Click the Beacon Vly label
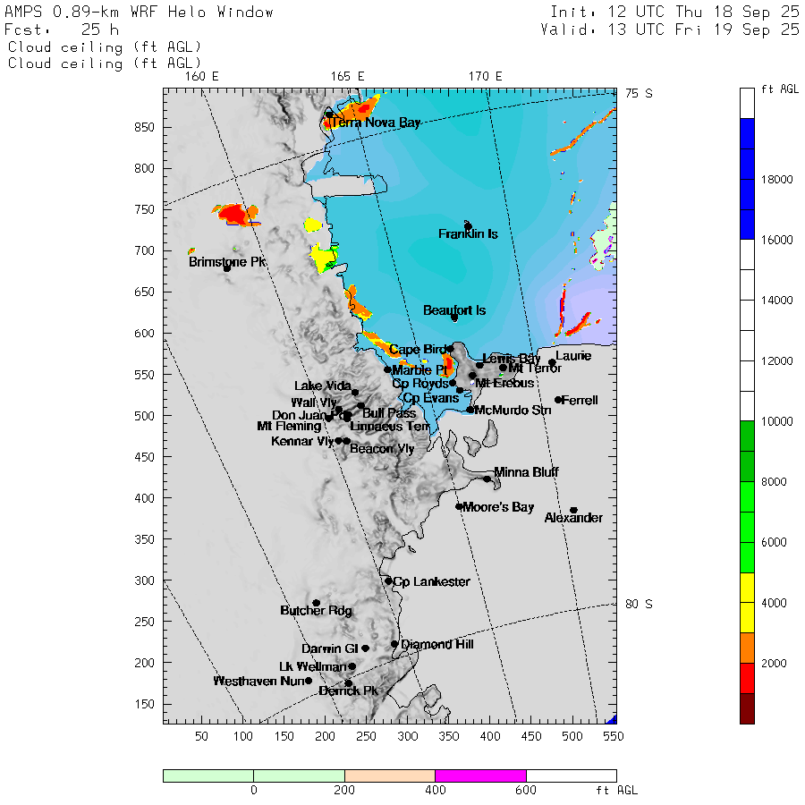 [x=382, y=449]
